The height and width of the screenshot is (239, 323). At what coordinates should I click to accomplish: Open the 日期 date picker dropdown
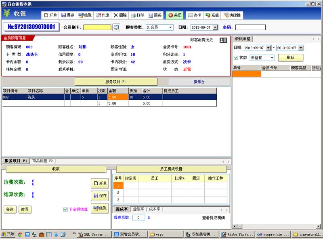(x=215, y=27)
